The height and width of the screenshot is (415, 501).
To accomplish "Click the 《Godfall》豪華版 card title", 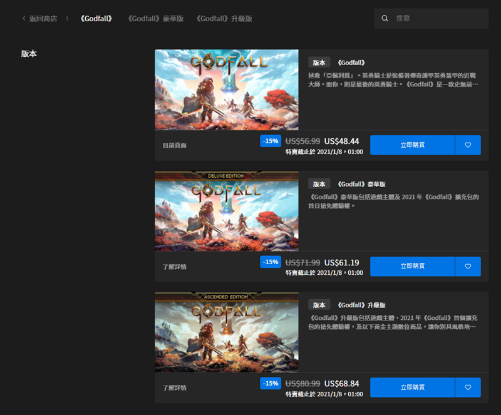I will 361,184.
